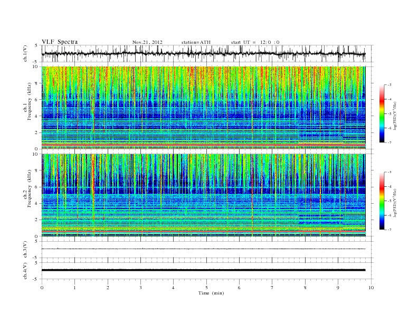Click the "-7" value on ch.1 colorbar
This screenshot has height=323, width=418.
[389, 142]
